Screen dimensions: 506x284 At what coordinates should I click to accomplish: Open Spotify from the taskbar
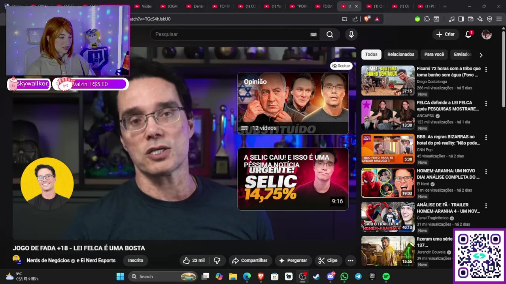pyautogui.click(x=386, y=277)
